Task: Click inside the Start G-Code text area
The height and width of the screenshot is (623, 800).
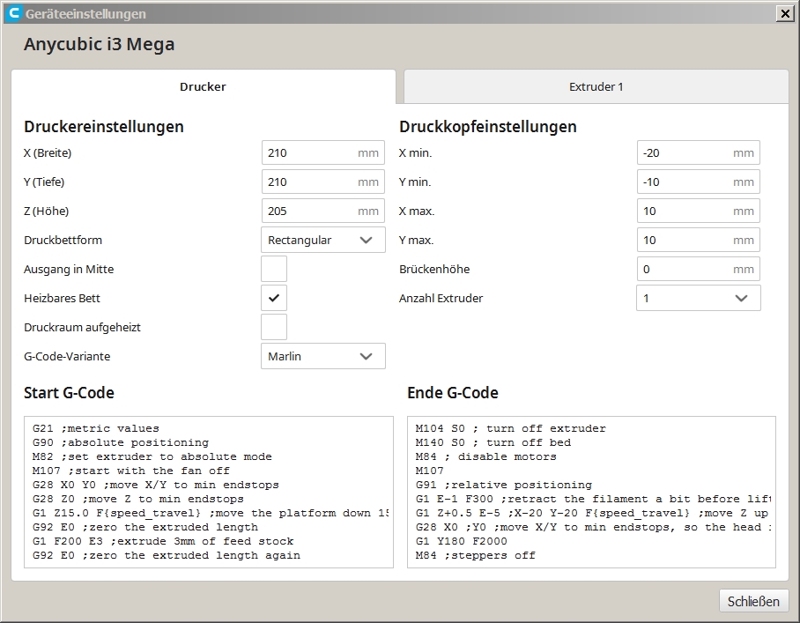Action: tap(208, 492)
